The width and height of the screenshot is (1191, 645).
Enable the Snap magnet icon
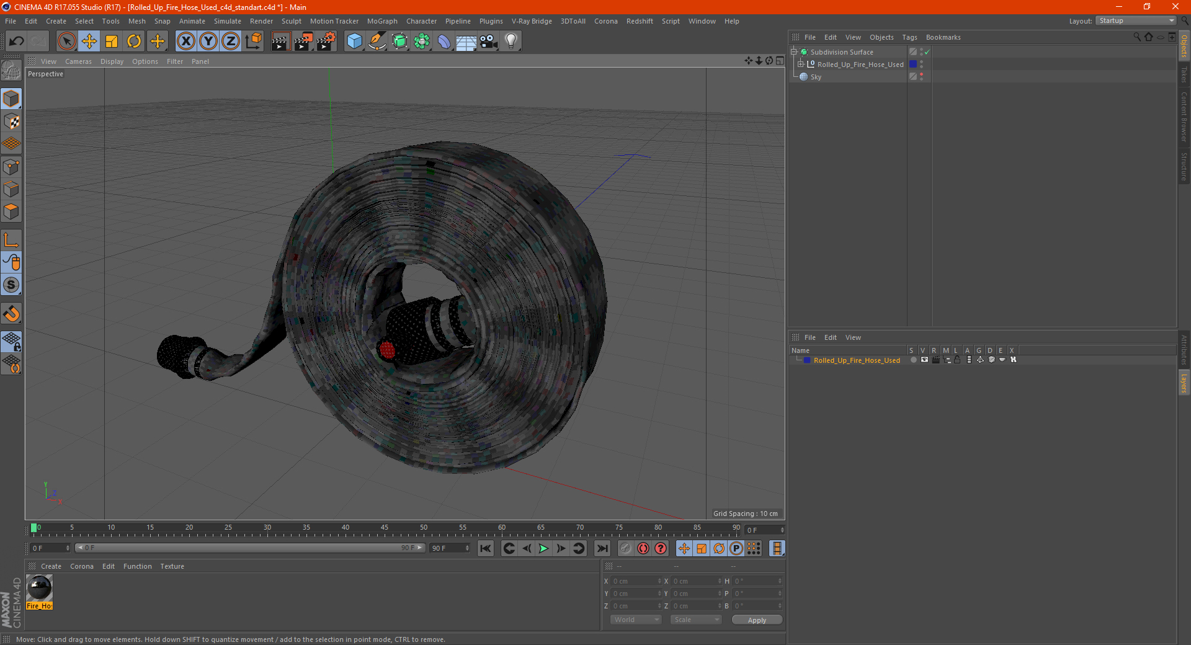[11, 314]
